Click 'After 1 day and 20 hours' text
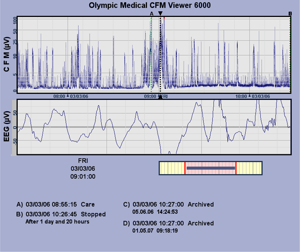 (57, 222)
